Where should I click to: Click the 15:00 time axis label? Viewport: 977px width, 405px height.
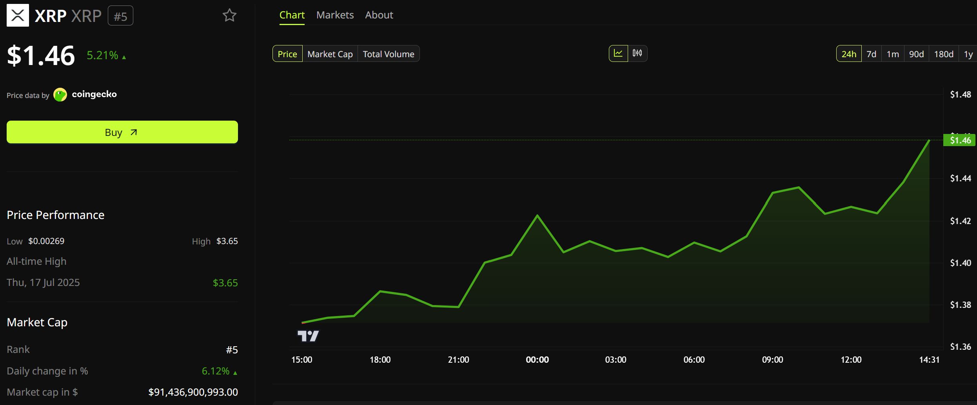(x=302, y=360)
